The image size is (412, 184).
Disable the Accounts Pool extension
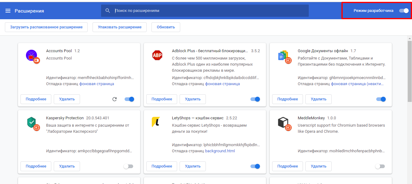tap(129, 99)
